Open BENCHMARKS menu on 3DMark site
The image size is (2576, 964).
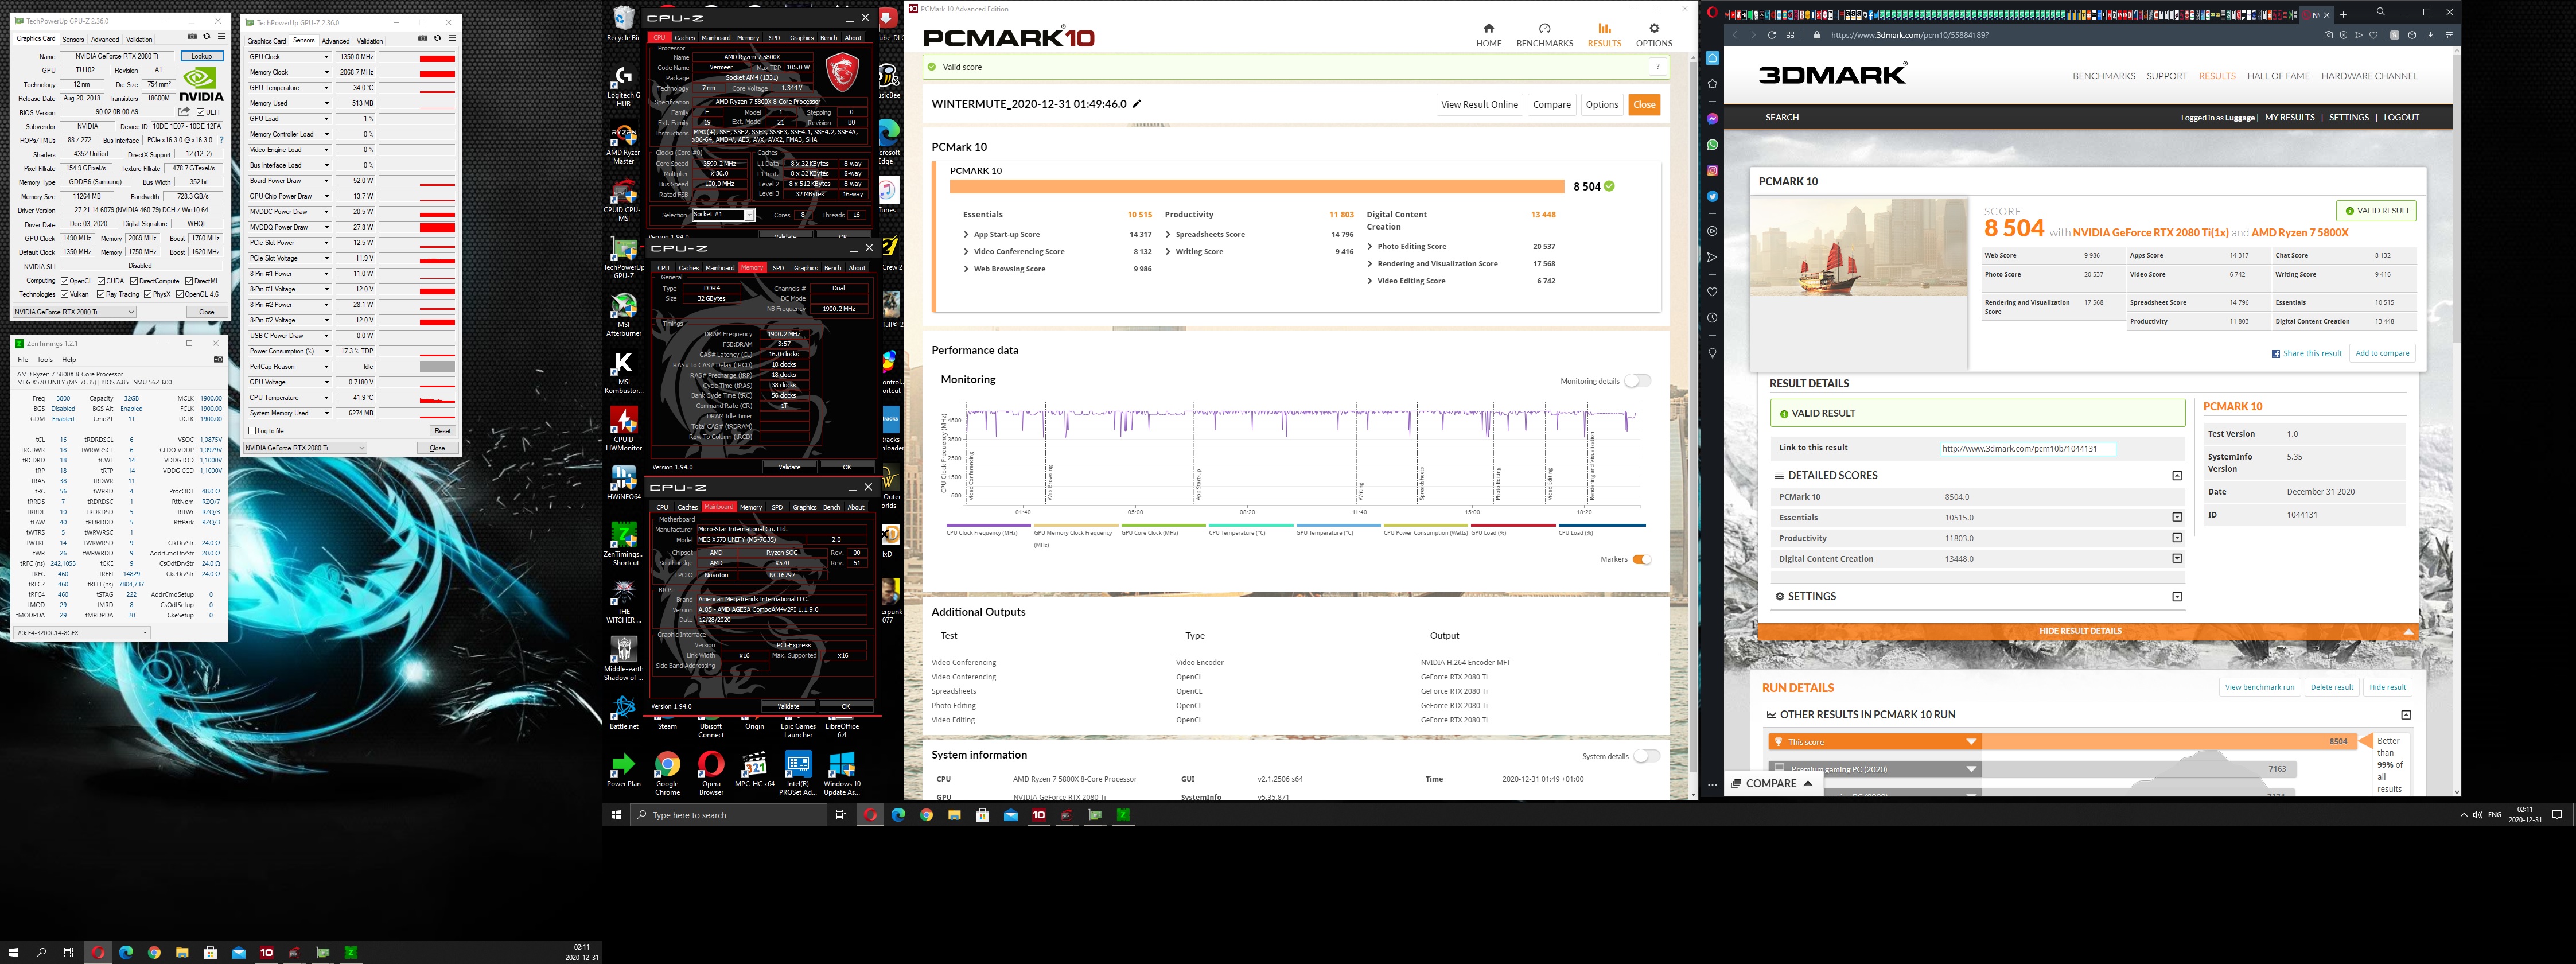point(2104,76)
